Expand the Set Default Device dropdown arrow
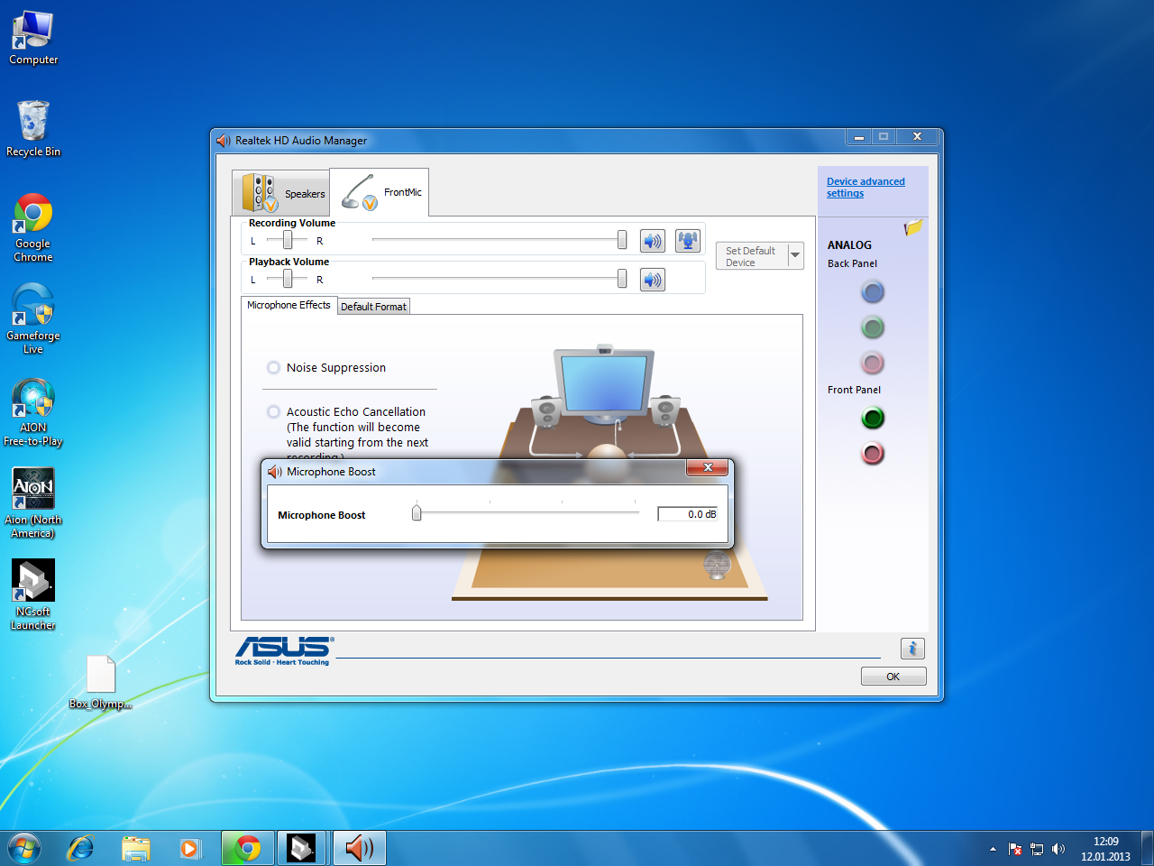 pyautogui.click(x=795, y=255)
